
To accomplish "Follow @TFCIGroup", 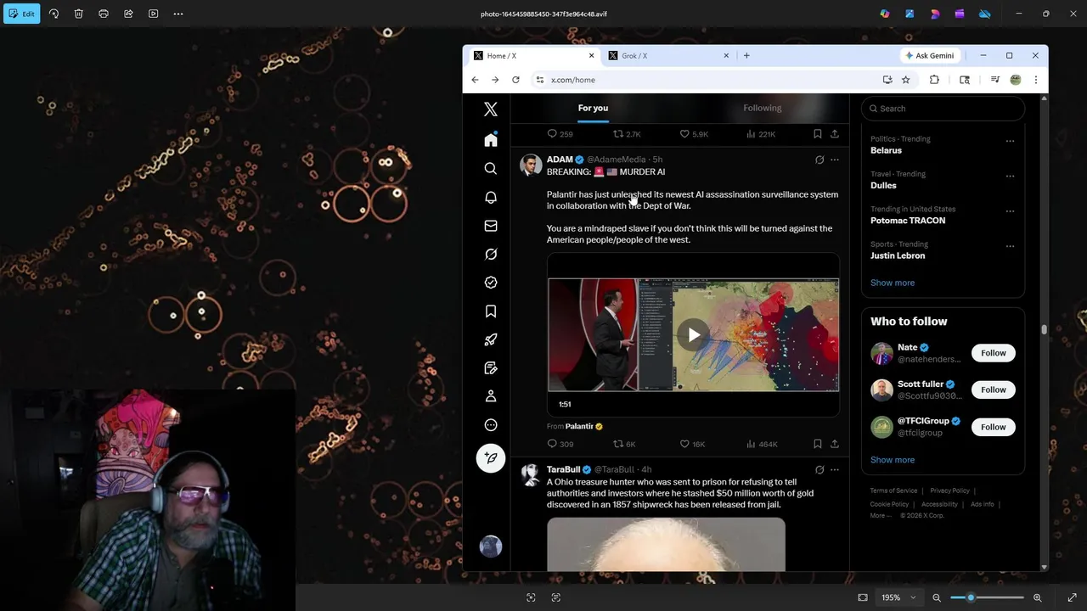I will 994,427.
